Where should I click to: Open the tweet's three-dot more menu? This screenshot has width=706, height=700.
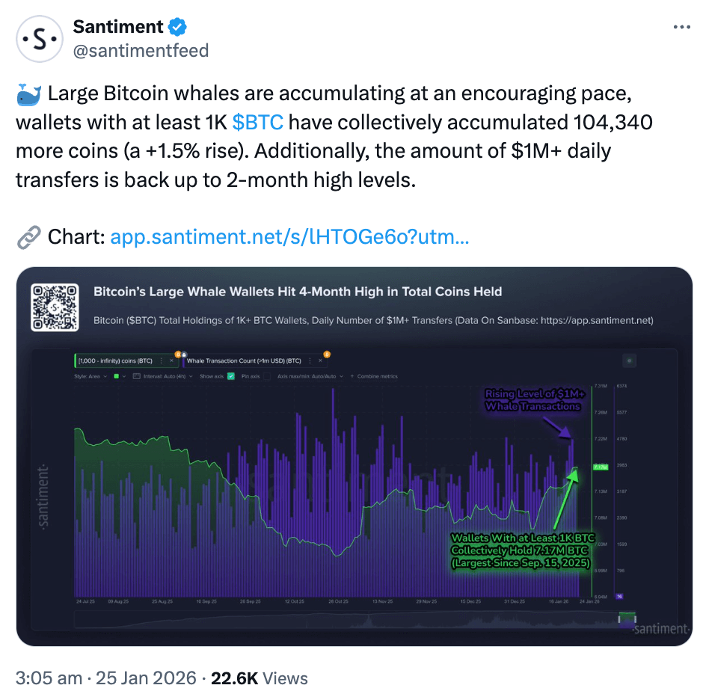[681, 27]
